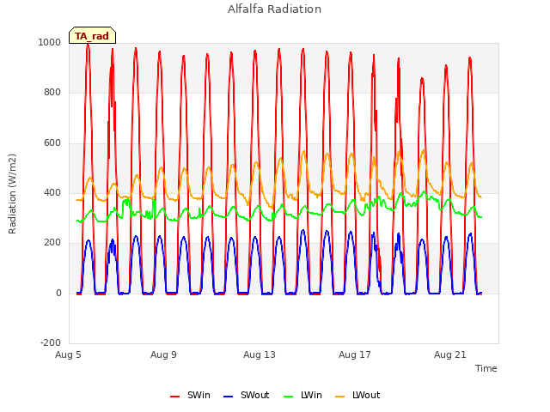Click the TA_rad annotation label
This screenshot has width=550, height=412.
pos(92,36)
